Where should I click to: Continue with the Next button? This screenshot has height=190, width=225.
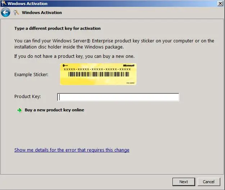coord(184,182)
